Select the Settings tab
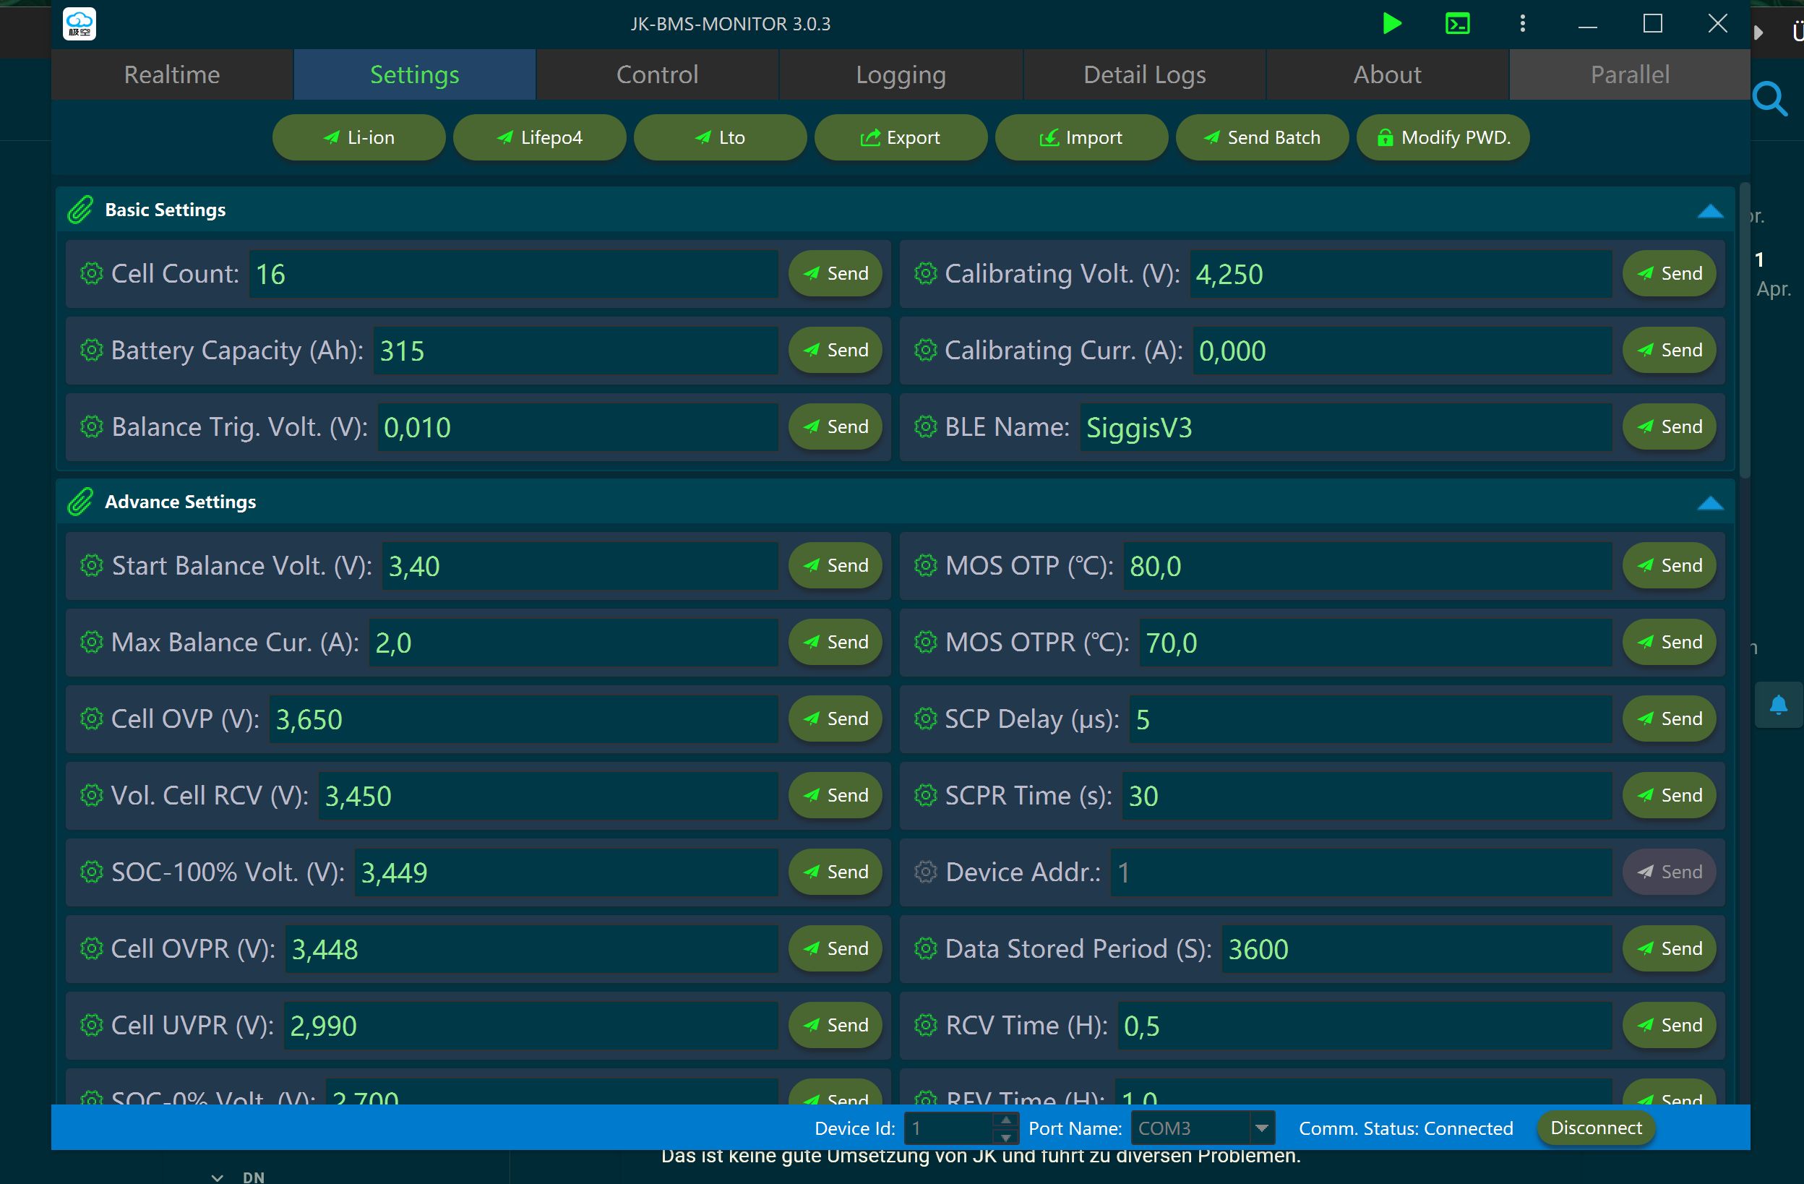The height and width of the screenshot is (1184, 1804). pos(415,74)
